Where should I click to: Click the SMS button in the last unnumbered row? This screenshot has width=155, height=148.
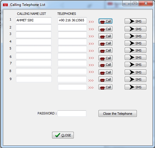(x=135, y=87)
